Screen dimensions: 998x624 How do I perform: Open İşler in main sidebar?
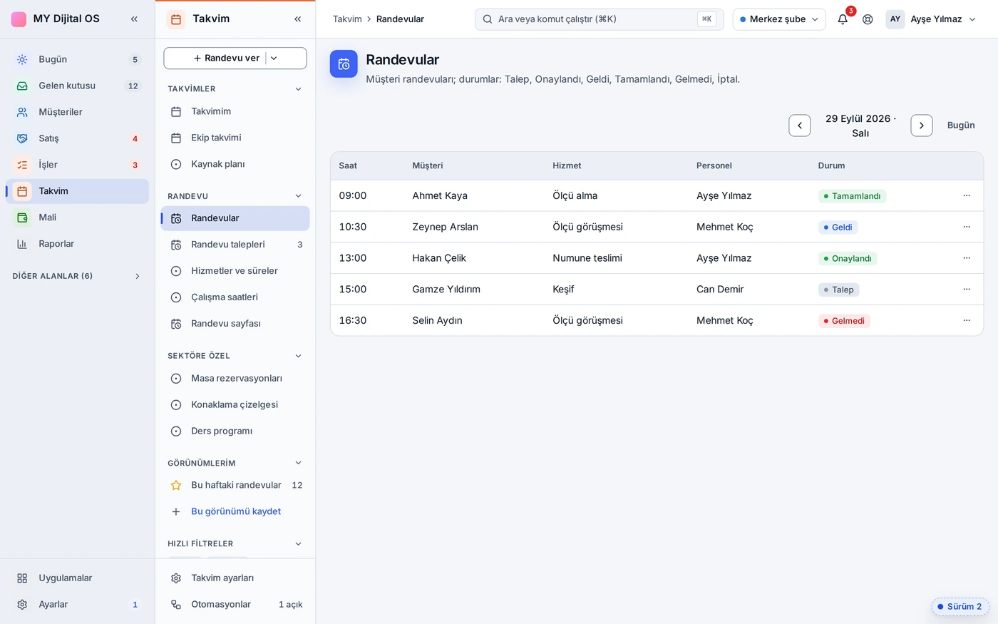pos(77,165)
